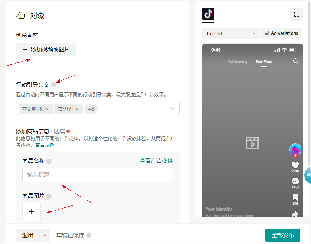Expand preview to fullscreen
This screenshot has height=244, width=311.
(296, 14)
